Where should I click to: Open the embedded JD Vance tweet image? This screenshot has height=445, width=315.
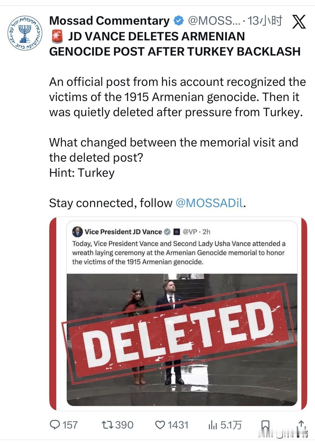(x=182, y=340)
